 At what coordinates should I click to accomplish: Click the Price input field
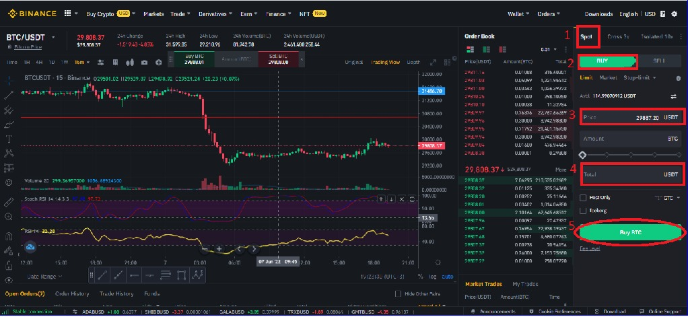631,118
